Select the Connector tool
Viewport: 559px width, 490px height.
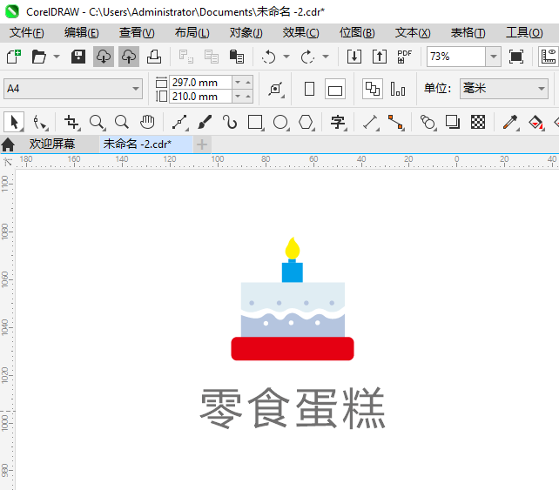point(395,123)
